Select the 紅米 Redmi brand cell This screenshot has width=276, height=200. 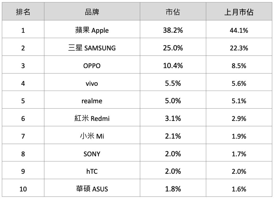(92, 118)
